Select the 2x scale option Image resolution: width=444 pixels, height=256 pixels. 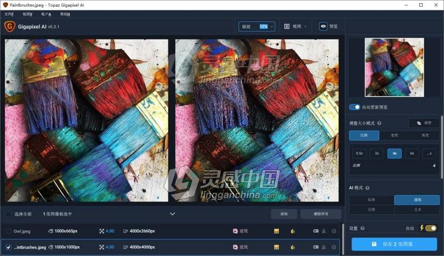(x=377, y=153)
